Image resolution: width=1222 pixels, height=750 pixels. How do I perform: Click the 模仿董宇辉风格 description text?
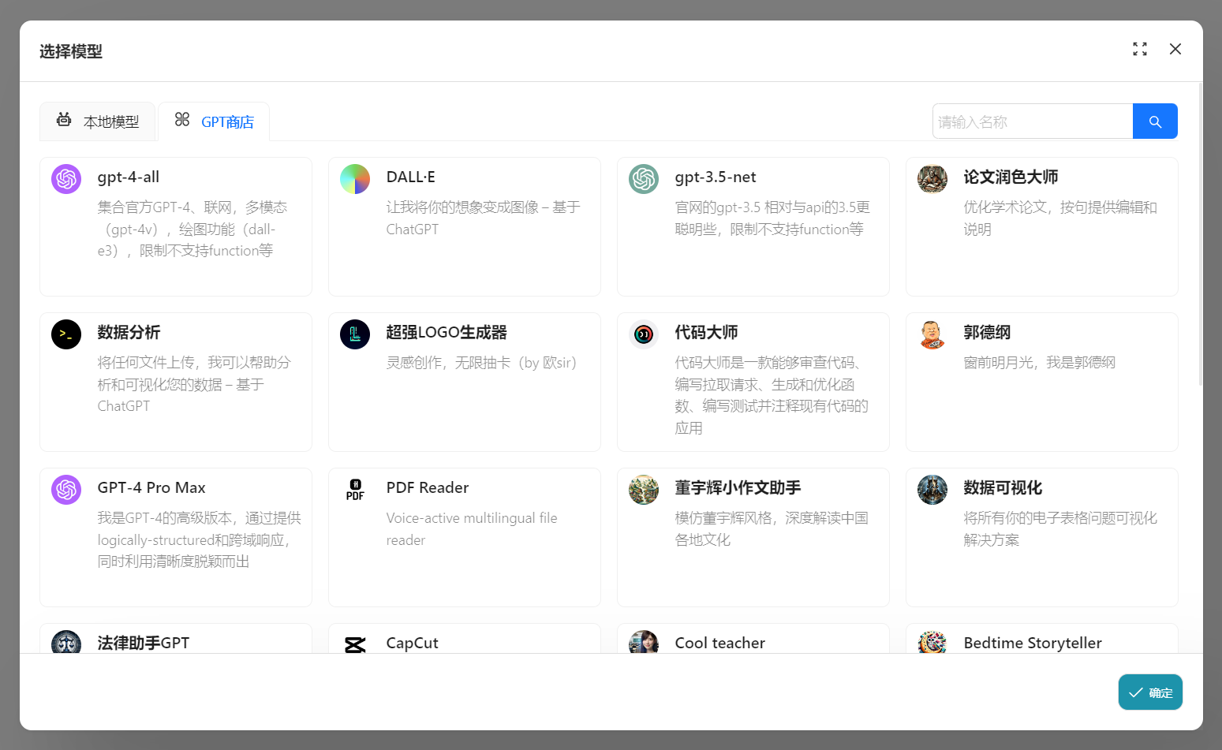(772, 529)
